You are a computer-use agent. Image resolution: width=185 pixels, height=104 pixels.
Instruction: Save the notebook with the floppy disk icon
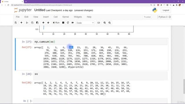pyautogui.click(x=16, y=23)
